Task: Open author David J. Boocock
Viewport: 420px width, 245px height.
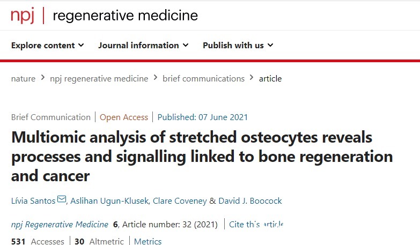Action: click(x=250, y=201)
